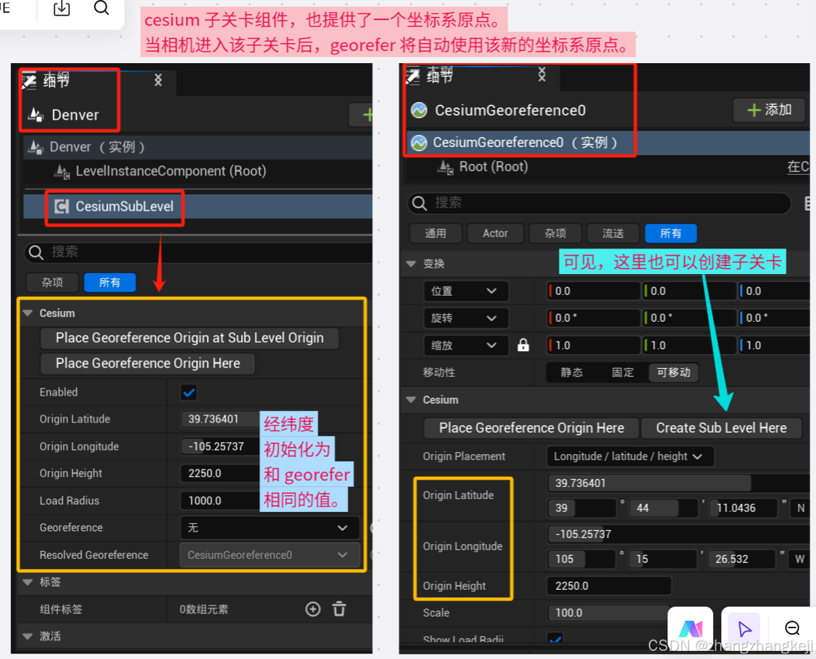This screenshot has height=659, width=816.
Task: Clear component tags using the trash icon
Action: point(339,609)
